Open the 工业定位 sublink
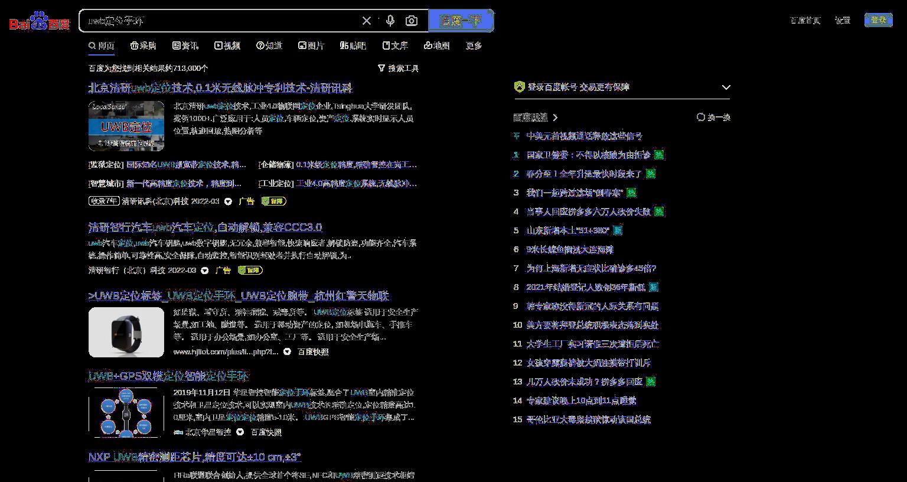Image resolution: width=907 pixels, height=482 pixels. point(338,183)
